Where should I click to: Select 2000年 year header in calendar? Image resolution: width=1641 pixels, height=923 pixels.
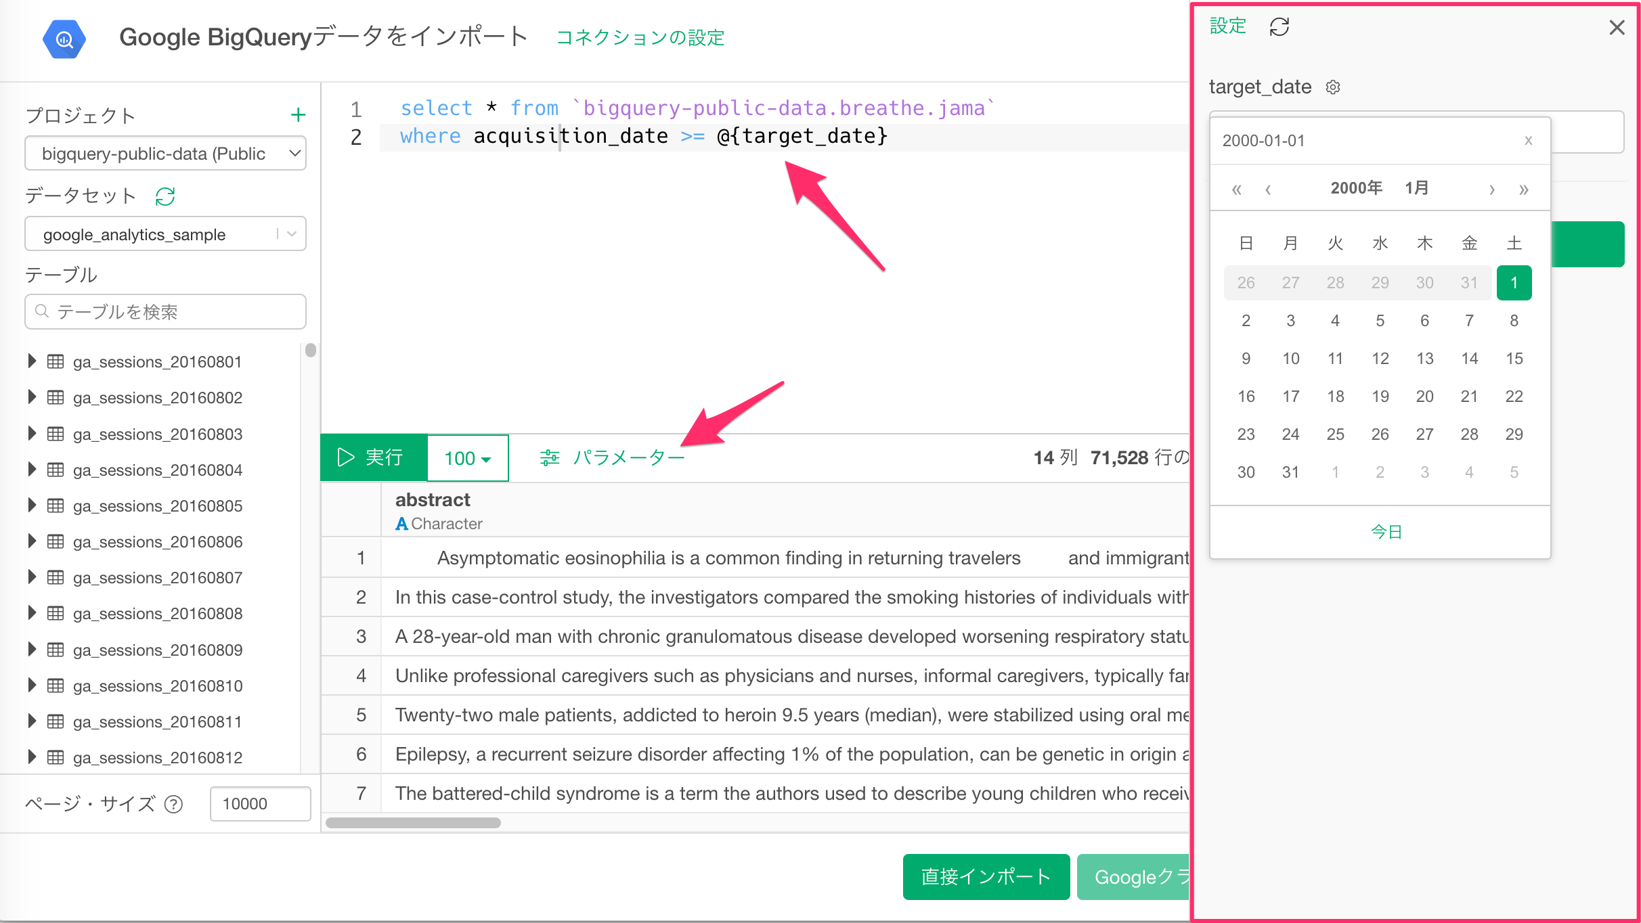(1356, 188)
